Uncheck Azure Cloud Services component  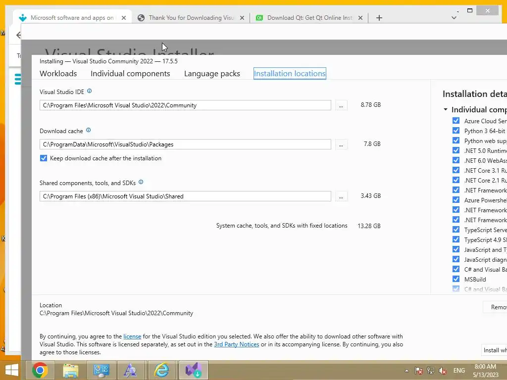(x=456, y=121)
